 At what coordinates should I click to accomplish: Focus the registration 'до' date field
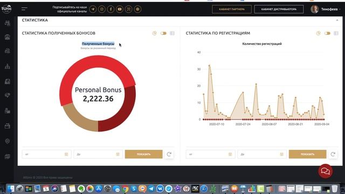262,154
